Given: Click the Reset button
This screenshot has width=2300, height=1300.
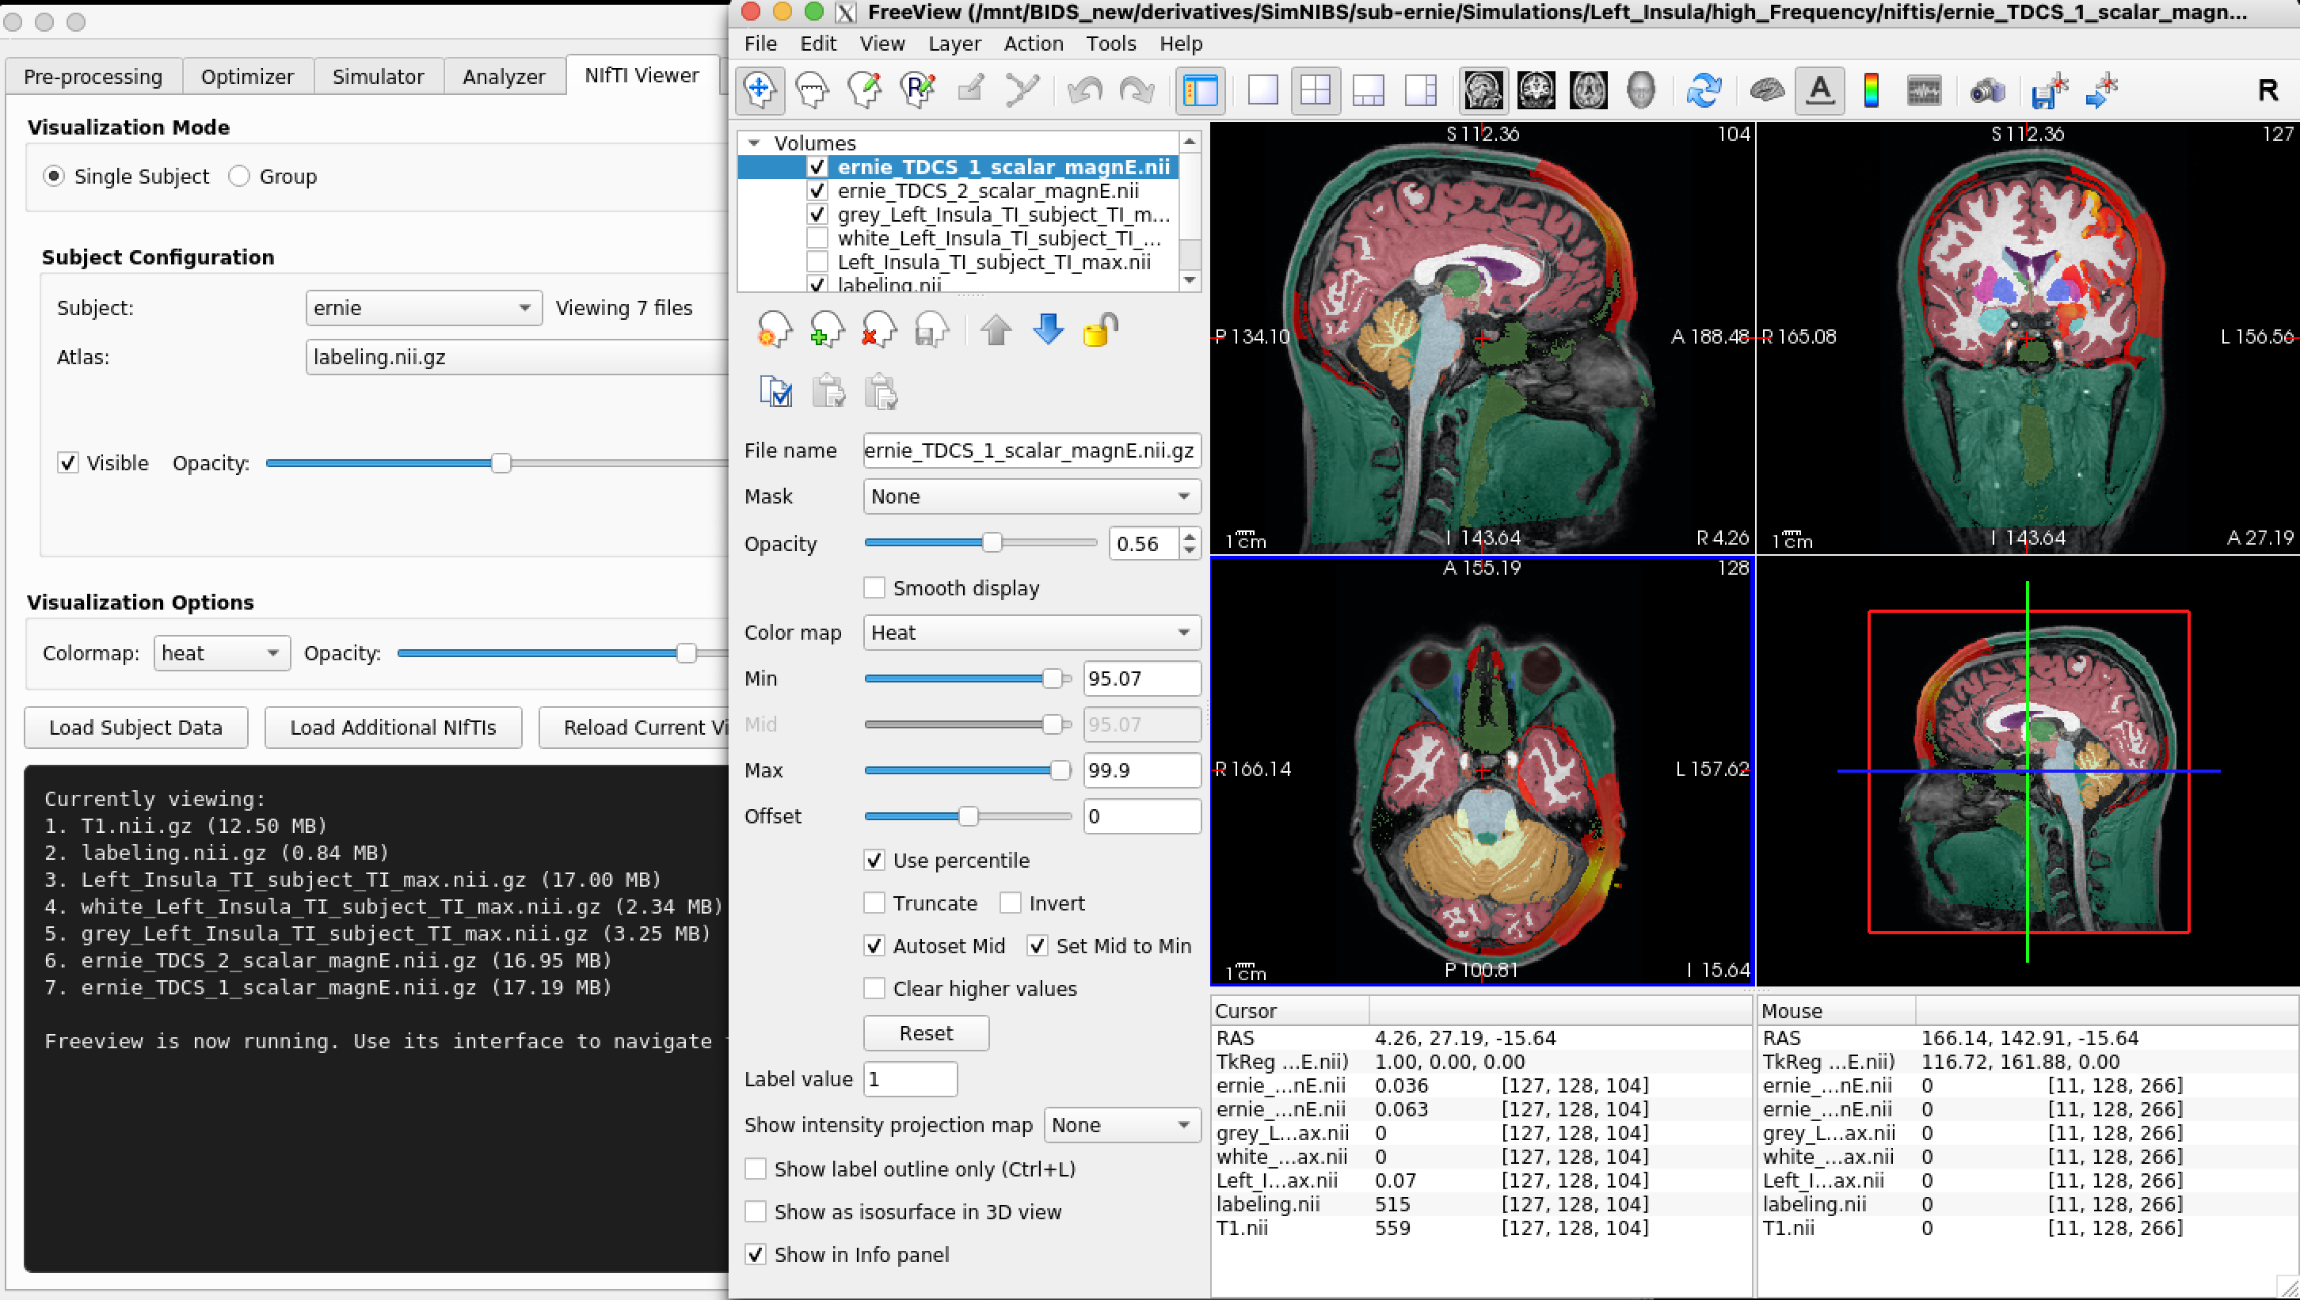Looking at the screenshot, I should pos(925,1033).
